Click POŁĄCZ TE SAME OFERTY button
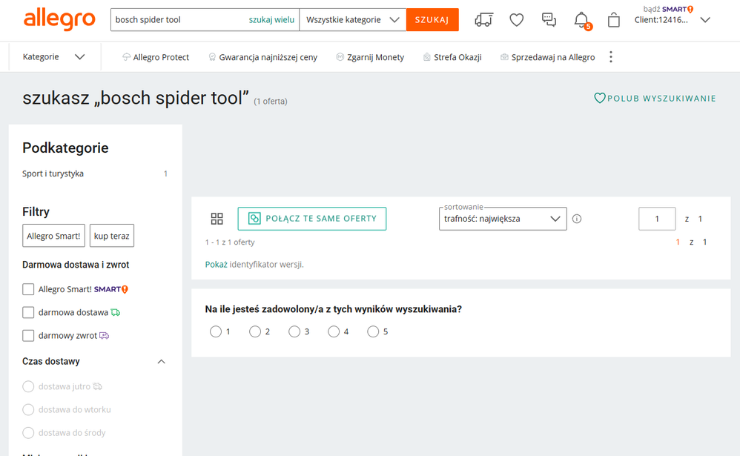This screenshot has width=740, height=456. click(312, 219)
